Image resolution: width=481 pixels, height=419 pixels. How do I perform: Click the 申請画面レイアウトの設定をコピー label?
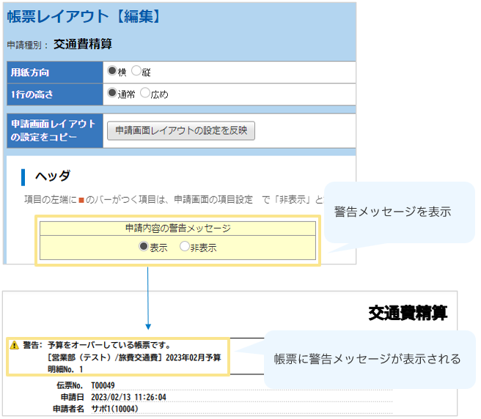pyautogui.click(x=51, y=130)
